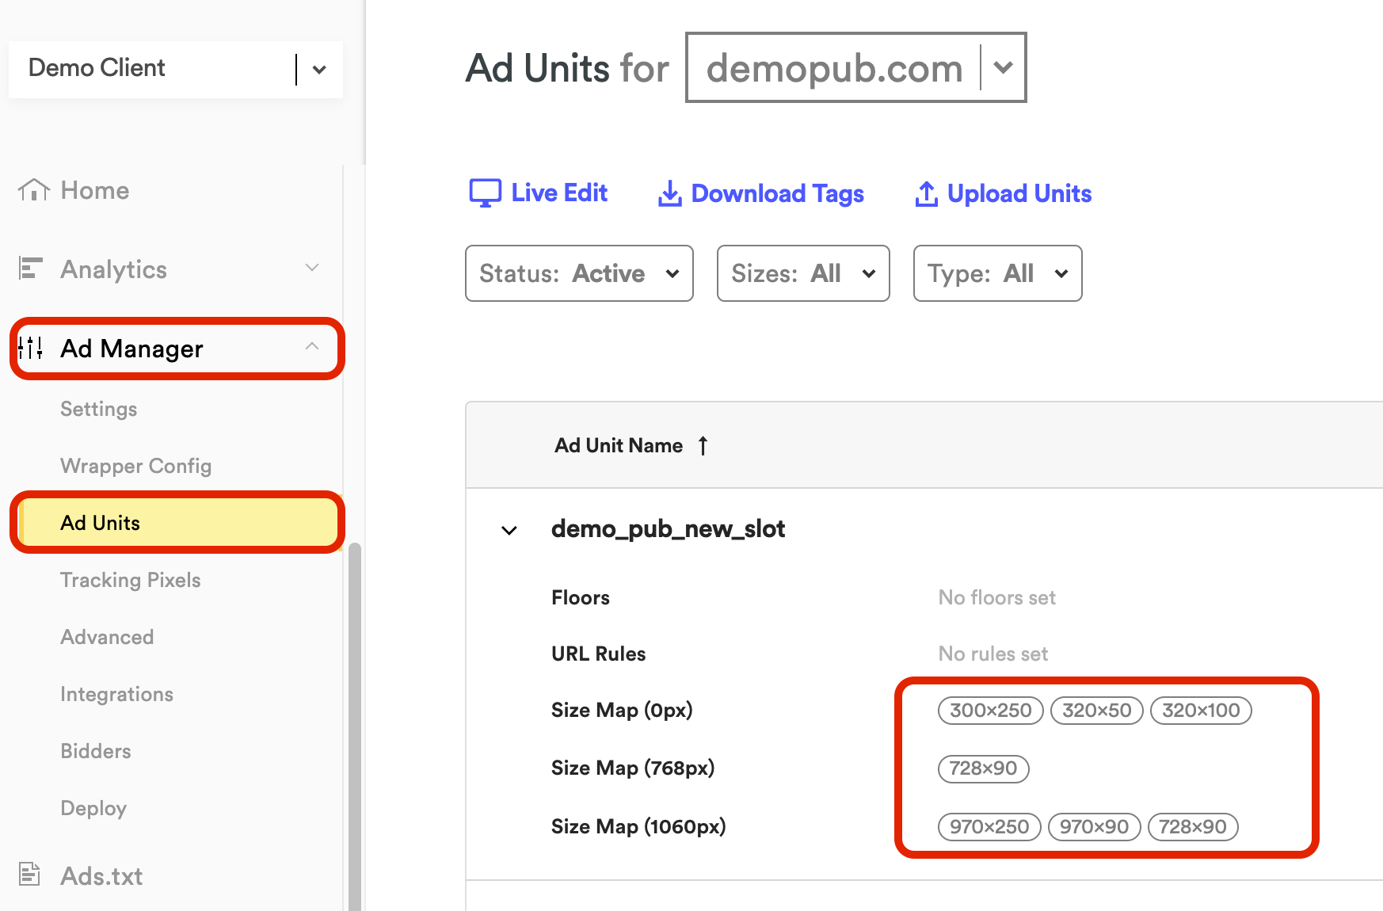Open the Type: All filter dropdown
1383x911 pixels.
coord(997,273)
